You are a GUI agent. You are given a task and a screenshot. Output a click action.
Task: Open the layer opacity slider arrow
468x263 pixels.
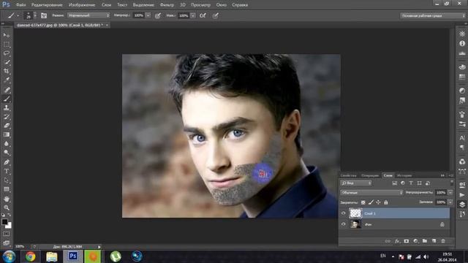coord(450,193)
